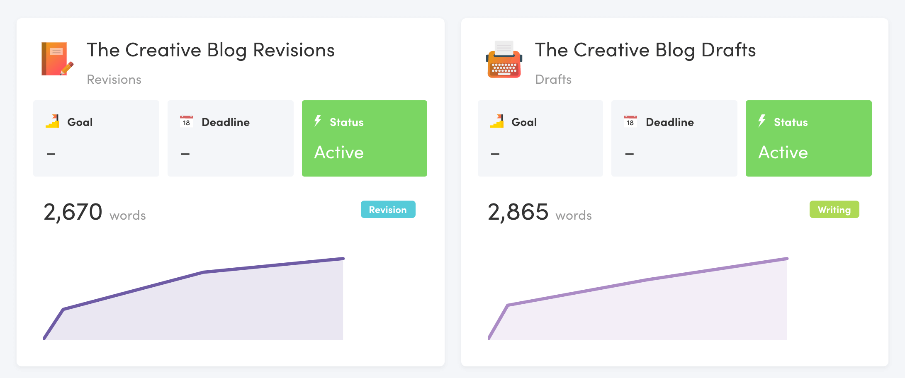Click the Status lightning icon in Revisions card
Image resolution: width=905 pixels, height=378 pixels.
coord(318,121)
